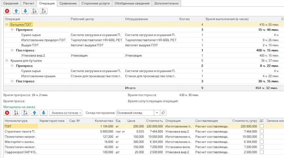
Task: Toggle the ДС checkbox for Мастербатч зелен row
Action: click(262, 141)
